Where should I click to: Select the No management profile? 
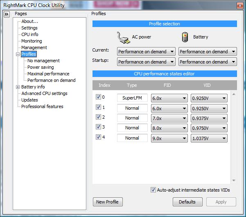[43, 61]
